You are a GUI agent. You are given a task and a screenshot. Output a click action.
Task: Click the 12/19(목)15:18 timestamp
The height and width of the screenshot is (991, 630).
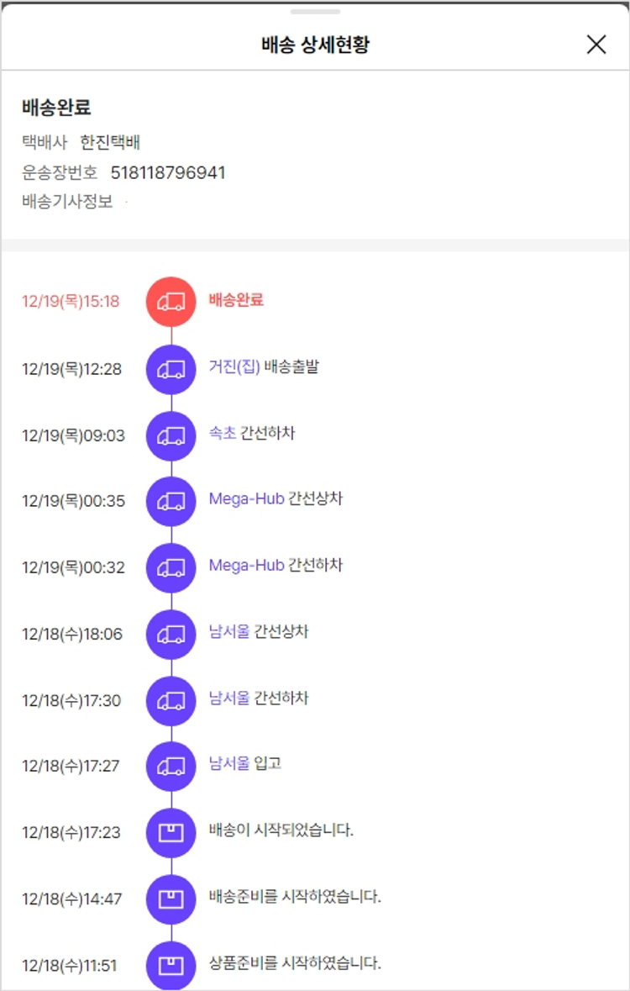71,302
